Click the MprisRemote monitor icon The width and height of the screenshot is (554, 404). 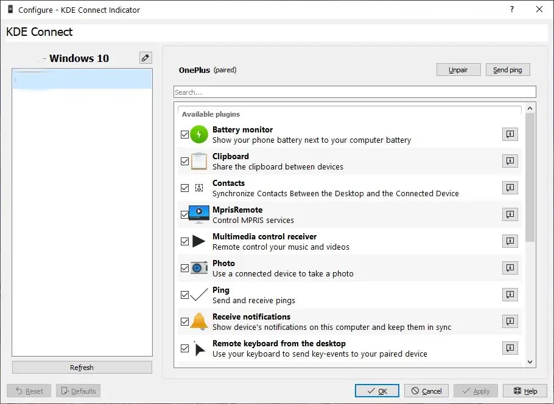199,214
